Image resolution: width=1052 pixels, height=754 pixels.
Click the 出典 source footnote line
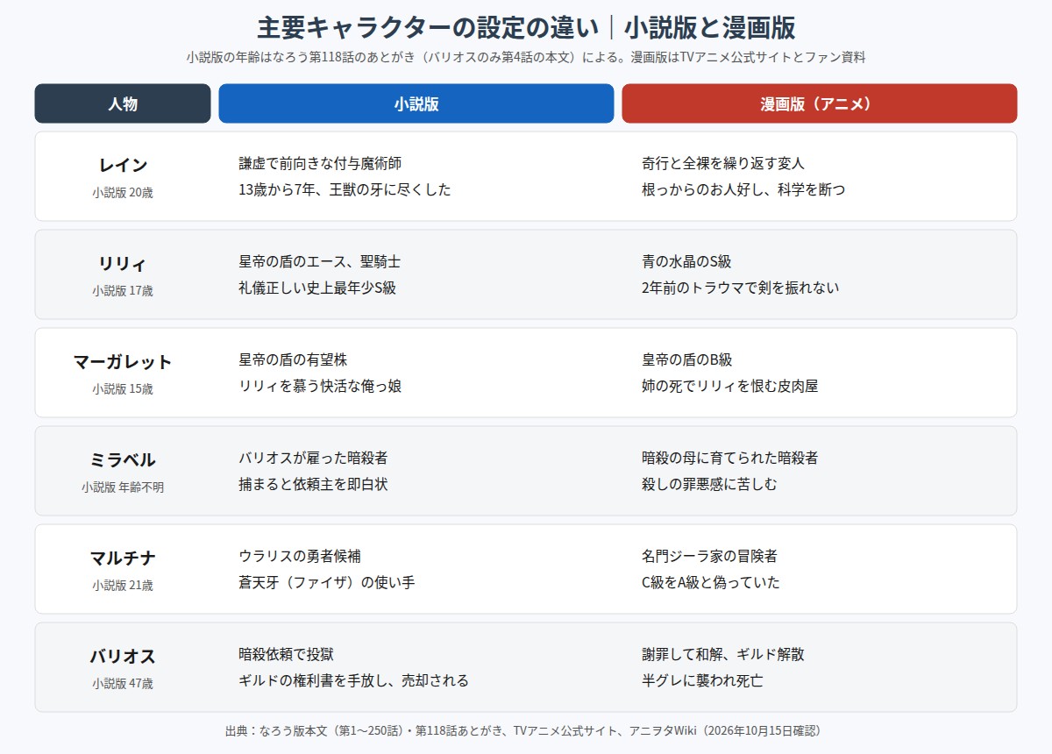pos(526,730)
